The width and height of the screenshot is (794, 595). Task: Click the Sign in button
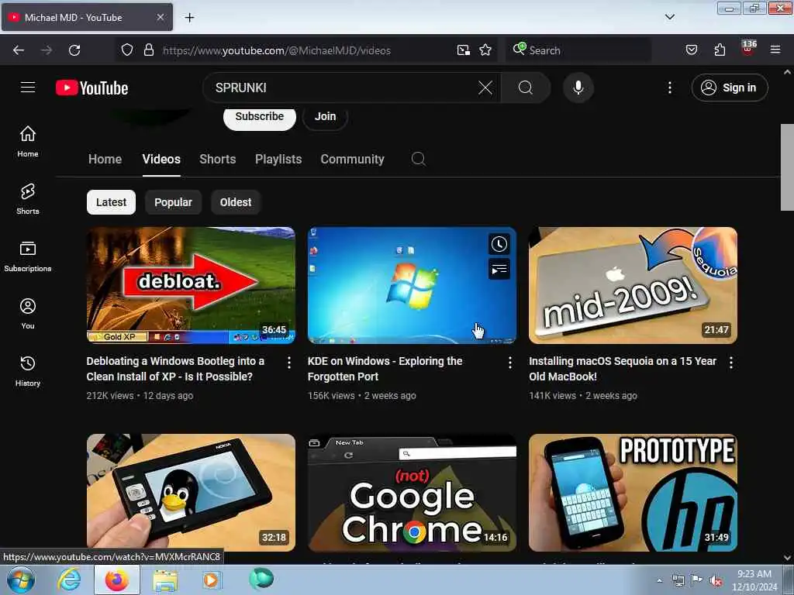coord(729,88)
